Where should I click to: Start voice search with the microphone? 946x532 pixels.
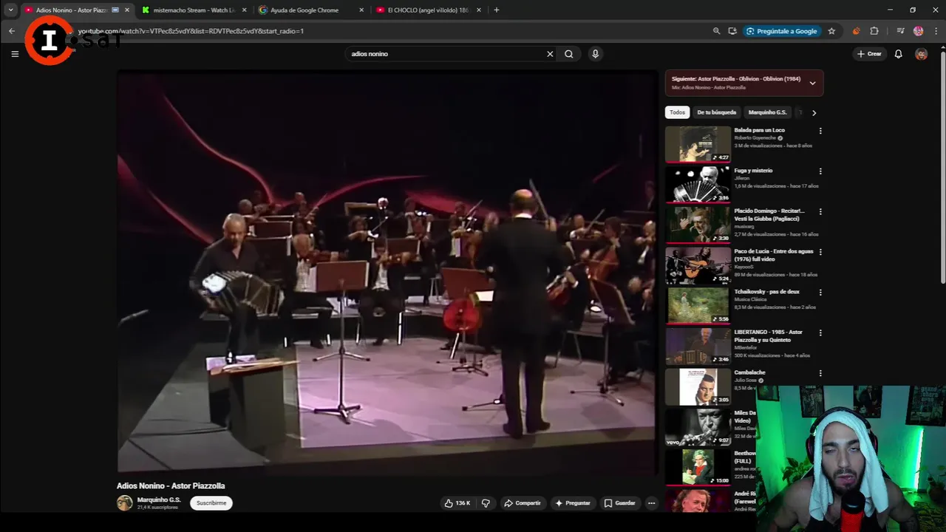click(x=595, y=54)
